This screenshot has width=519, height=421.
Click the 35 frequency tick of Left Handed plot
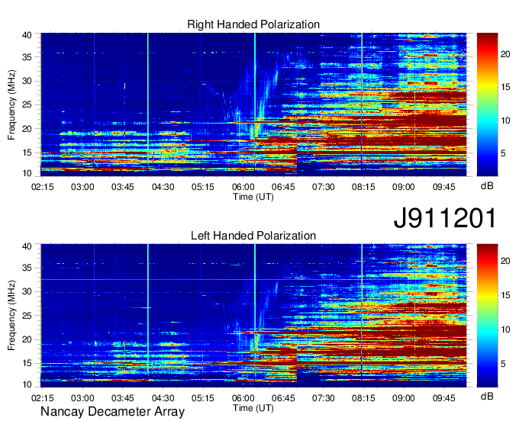tap(27, 268)
